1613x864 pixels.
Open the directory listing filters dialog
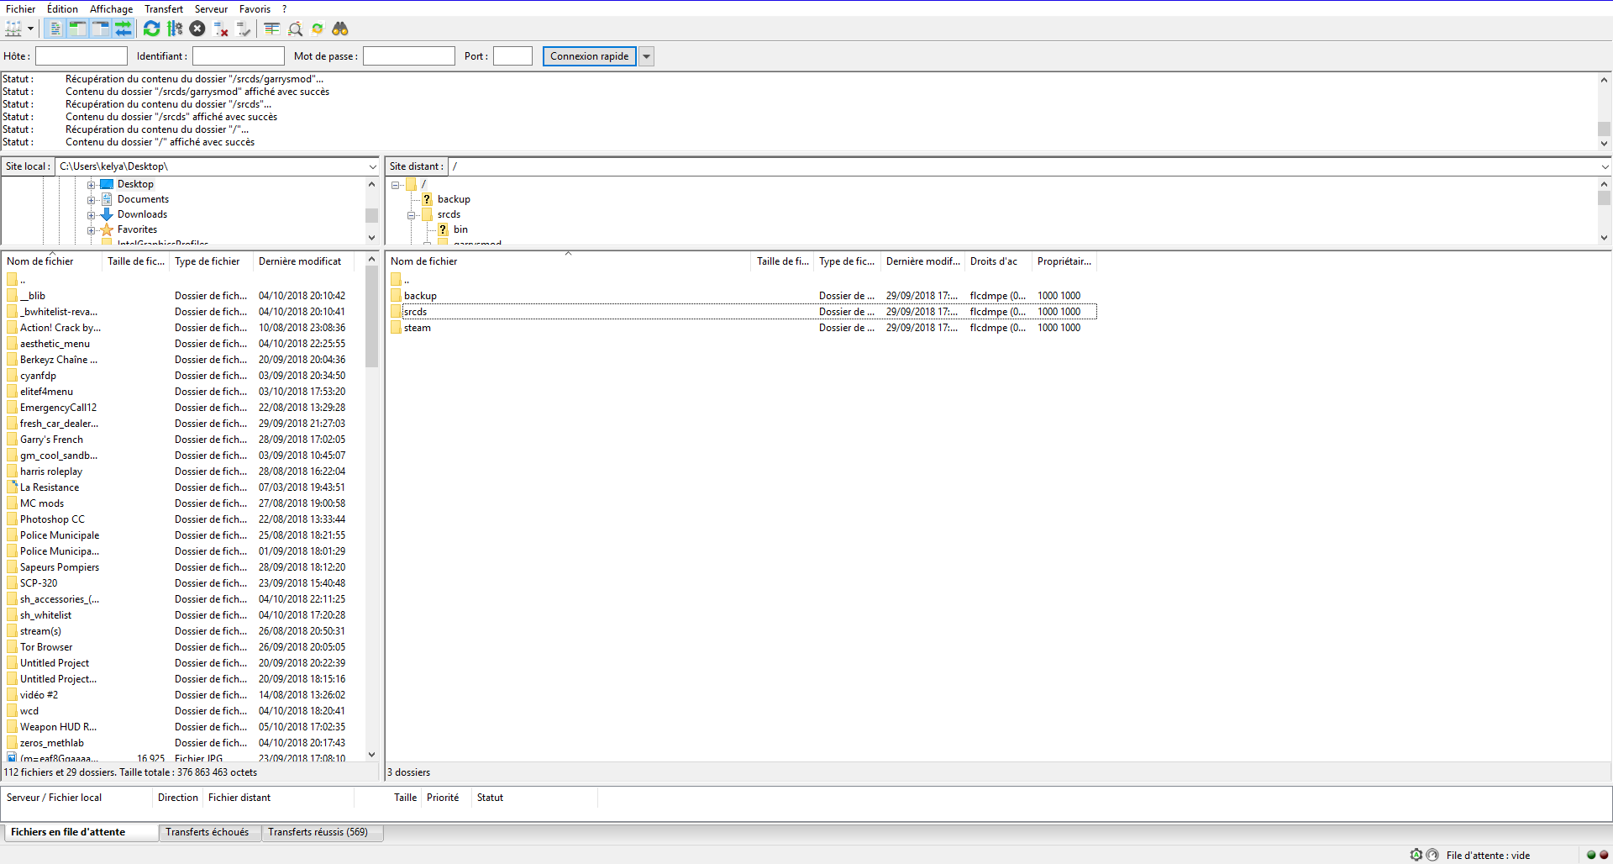tap(272, 29)
